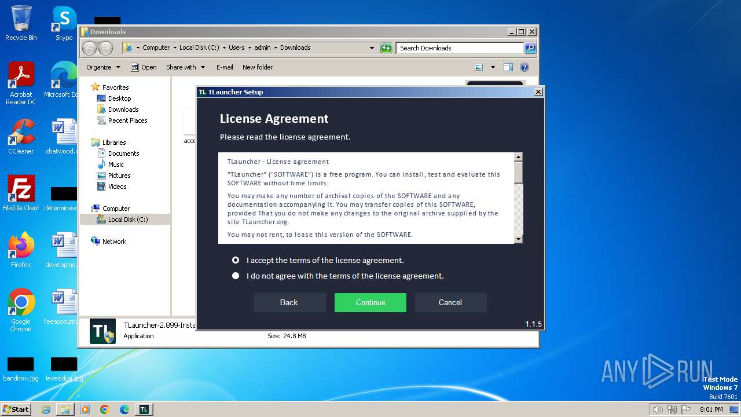The image size is (741, 417).
Task: Select Pictures under Libraries
Action: pos(119,175)
